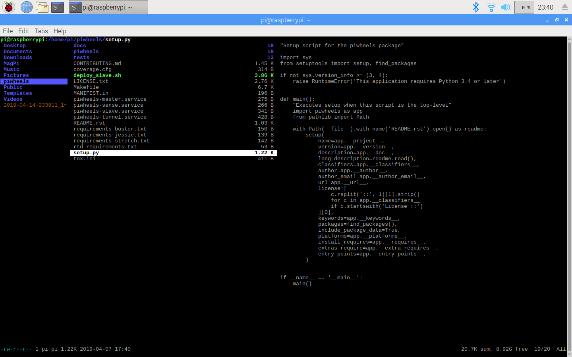Viewport: 572px width, 357px height.
Task: Select the highlighted setup.py file
Action: tap(174, 153)
